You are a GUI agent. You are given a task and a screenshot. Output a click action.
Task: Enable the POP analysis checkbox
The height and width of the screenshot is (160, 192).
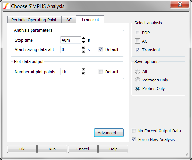138,33
